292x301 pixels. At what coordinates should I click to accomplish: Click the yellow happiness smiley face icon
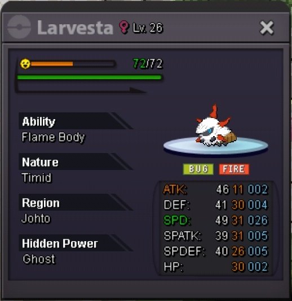tap(25, 64)
